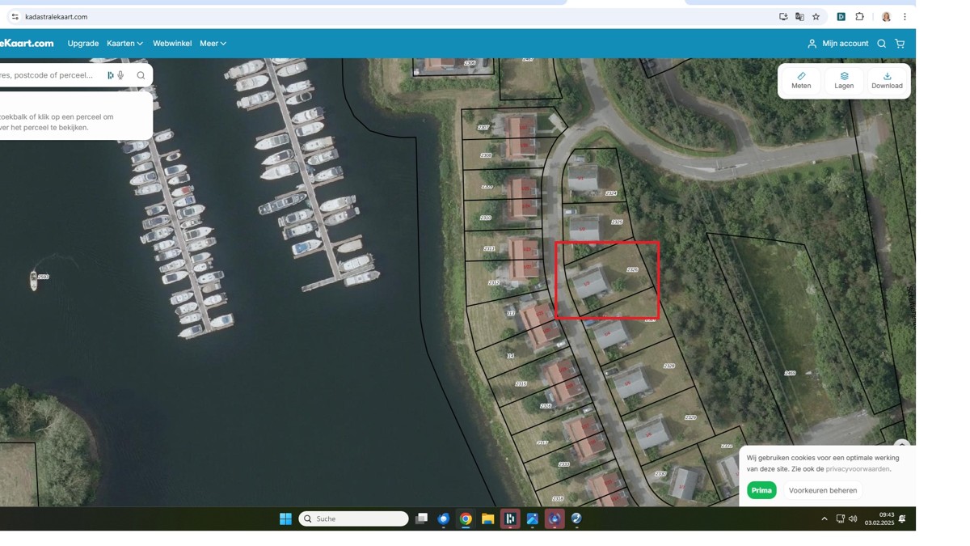Click the Download map button

887,81
